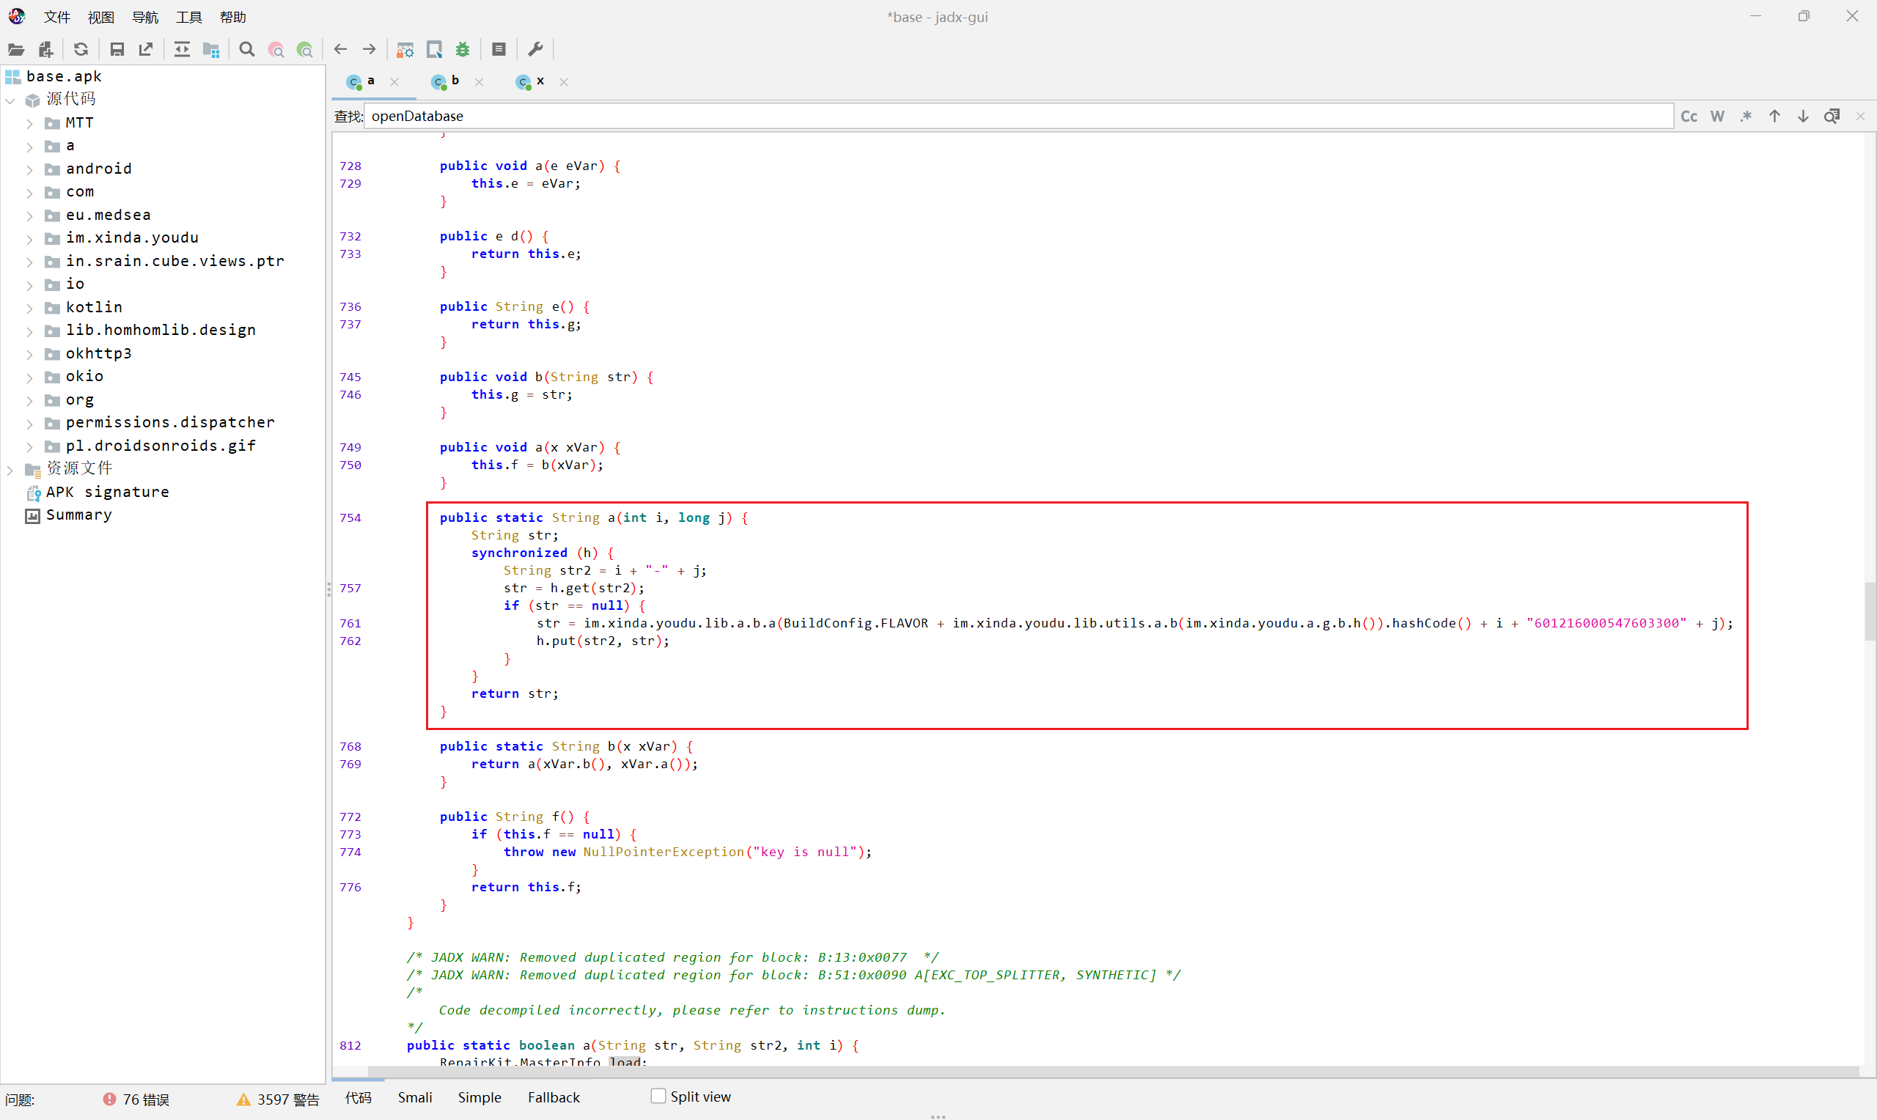Expand the im.xinda.youdu package
The width and height of the screenshot is (1877, 1120).
(x=29, y=239)
